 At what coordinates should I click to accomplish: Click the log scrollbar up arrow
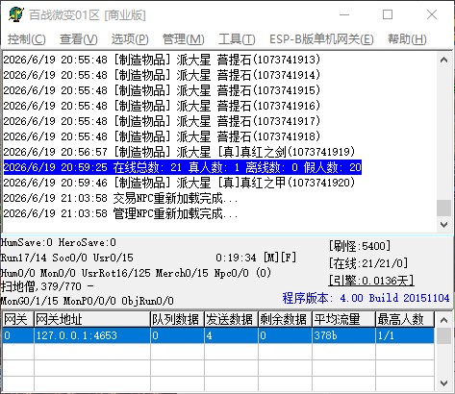(x=444, y=60)
